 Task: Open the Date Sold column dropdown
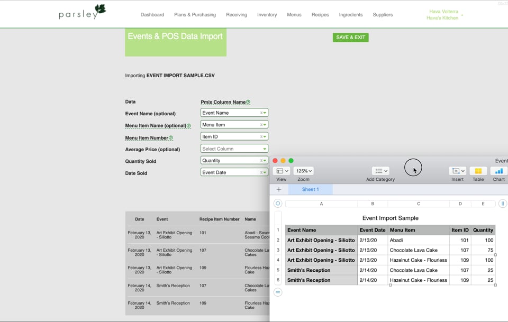tap(265, 172)
